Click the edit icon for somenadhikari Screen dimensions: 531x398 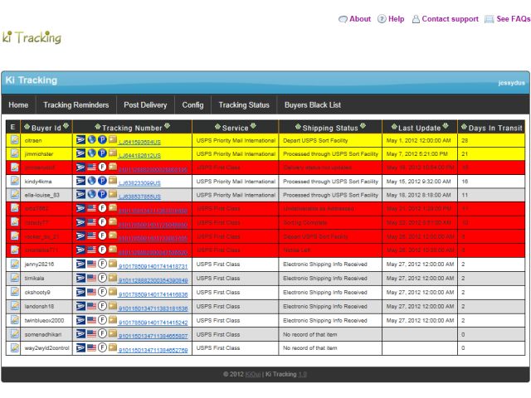pos(15,333)
